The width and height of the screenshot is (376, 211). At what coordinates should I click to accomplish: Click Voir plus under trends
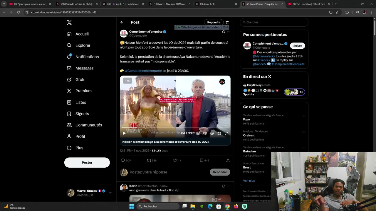click(x=249, y=181)
